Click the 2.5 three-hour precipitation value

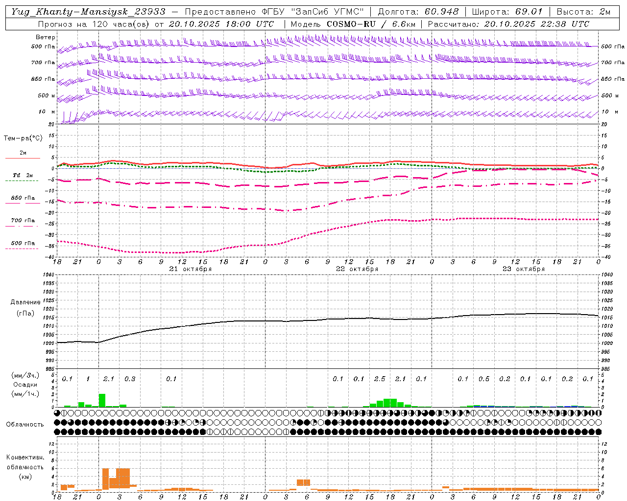click(380, 379)
